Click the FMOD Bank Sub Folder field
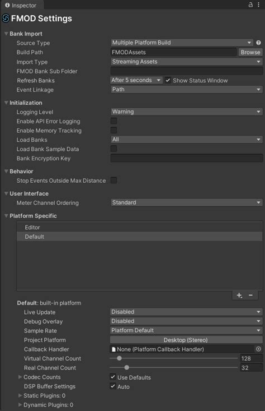 tap(187, 71)
